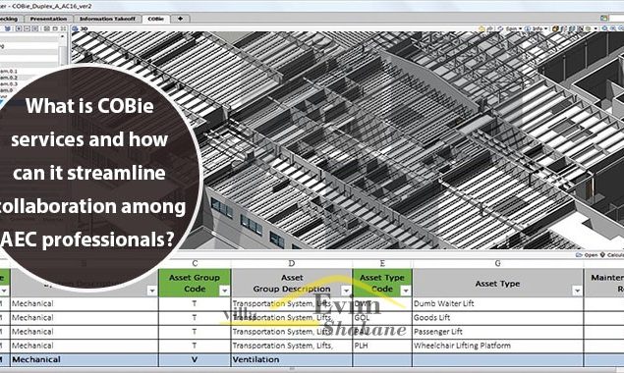The width and height of the screenshot is (624, 373).
Task: Open the Info tool dropdown arrow
Action: [x=545, y=28]
